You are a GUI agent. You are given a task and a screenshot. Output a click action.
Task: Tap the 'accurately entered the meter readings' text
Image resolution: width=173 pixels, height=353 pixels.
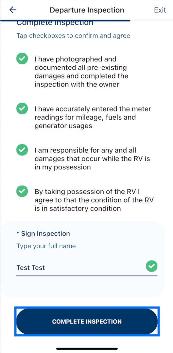coord(93,118)
